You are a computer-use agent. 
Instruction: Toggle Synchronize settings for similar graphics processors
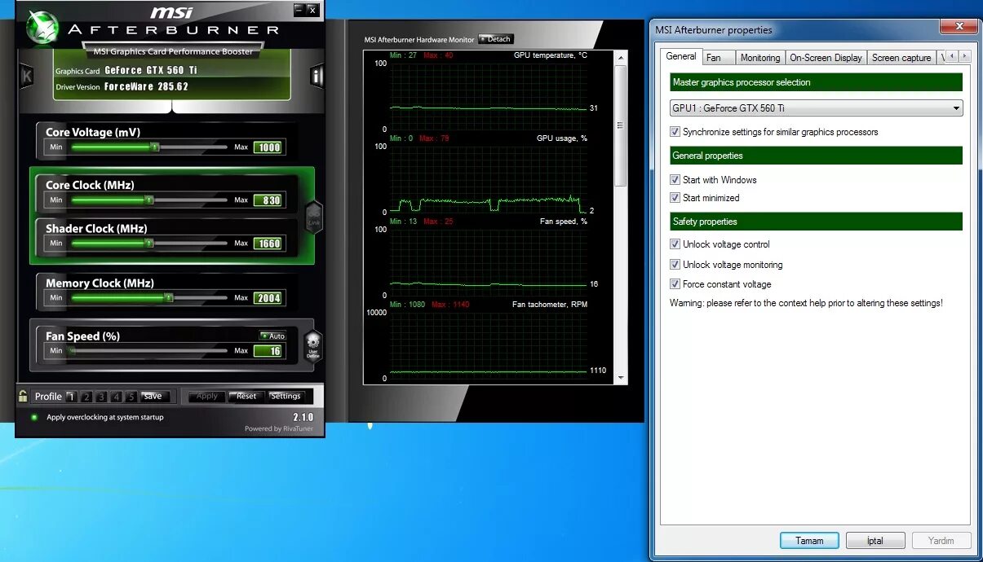point(675,132)
